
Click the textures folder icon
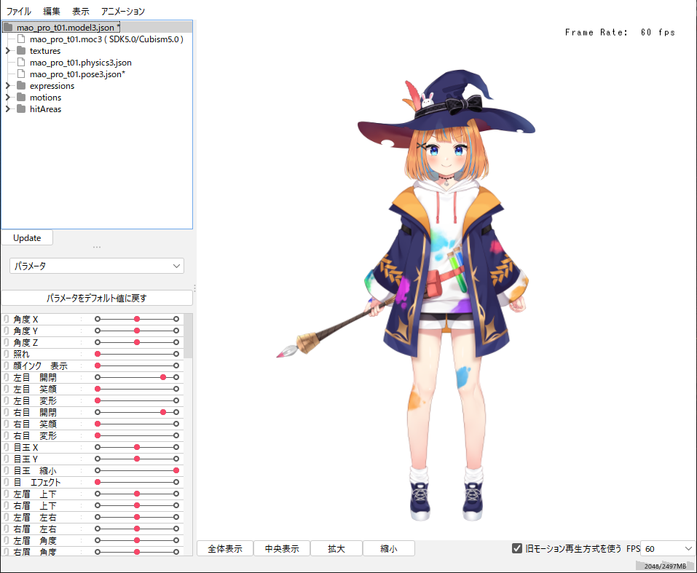[20, 51]
